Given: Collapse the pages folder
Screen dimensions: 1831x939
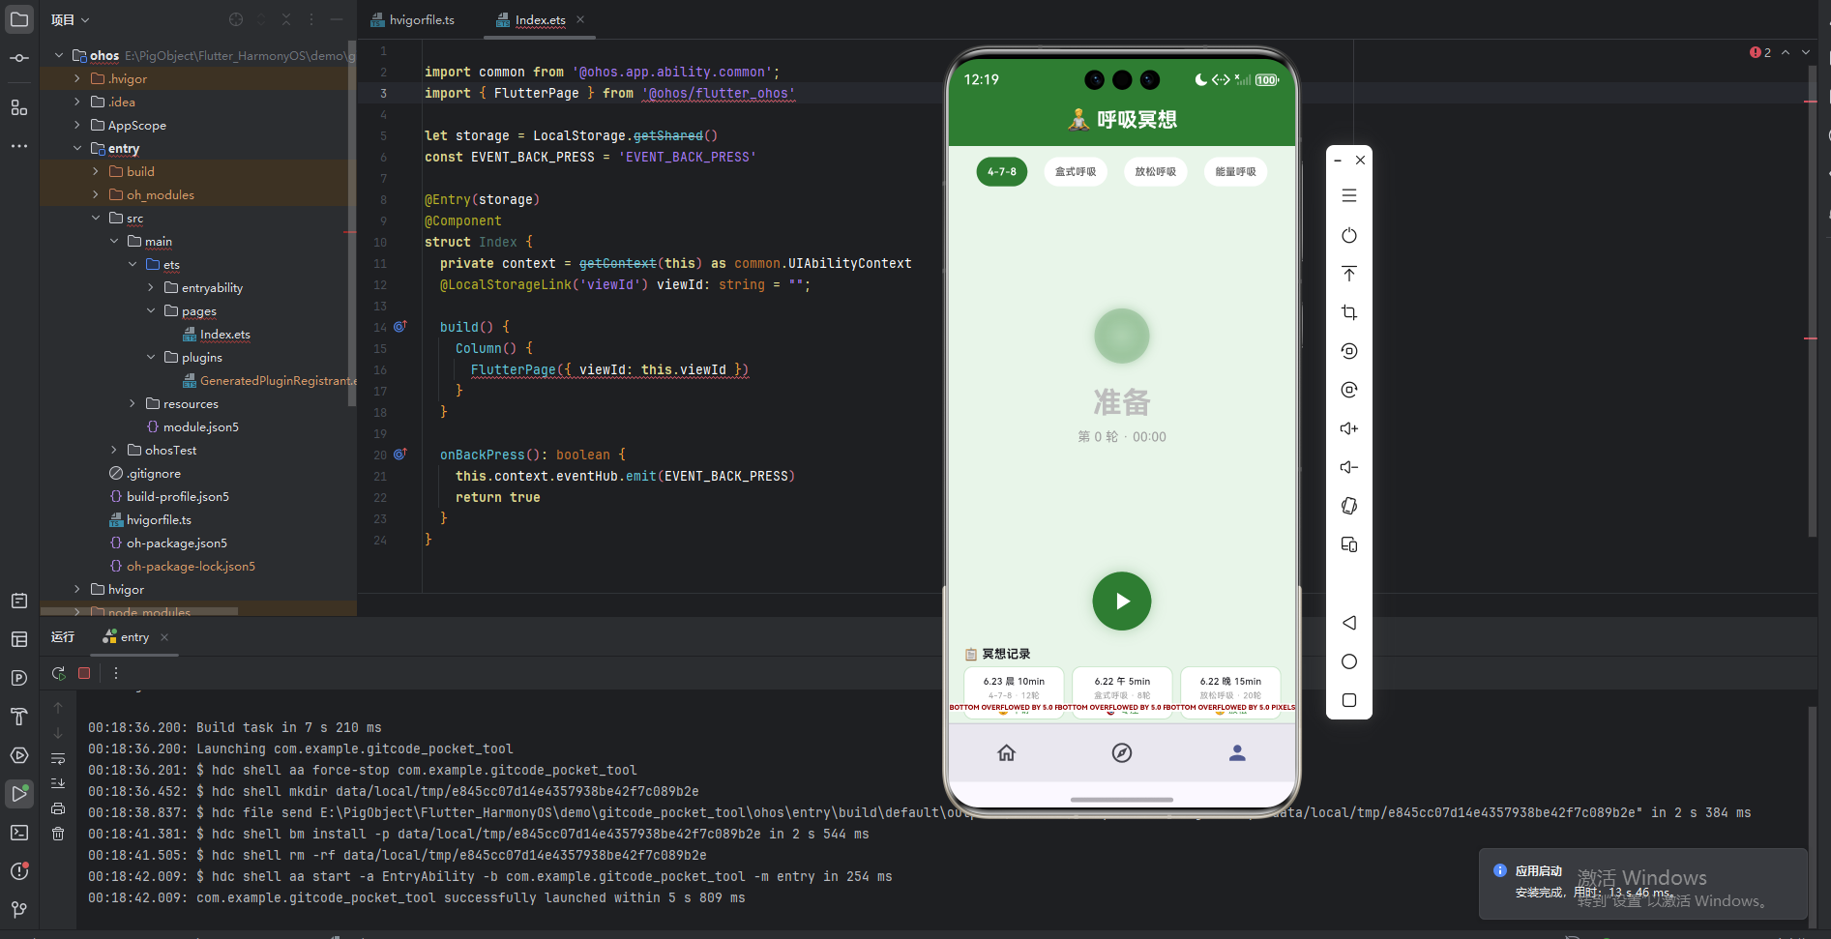Looking at the screenshot, I should [x=151, y=310].
